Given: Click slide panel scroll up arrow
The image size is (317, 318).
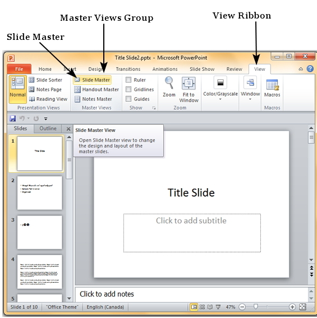Looking at the screenshot, I should pos(69,137).
